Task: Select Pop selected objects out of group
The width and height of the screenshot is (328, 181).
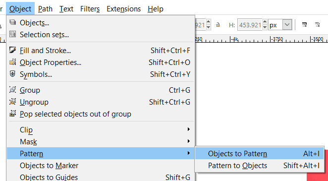Action: (x=101, y=114)
